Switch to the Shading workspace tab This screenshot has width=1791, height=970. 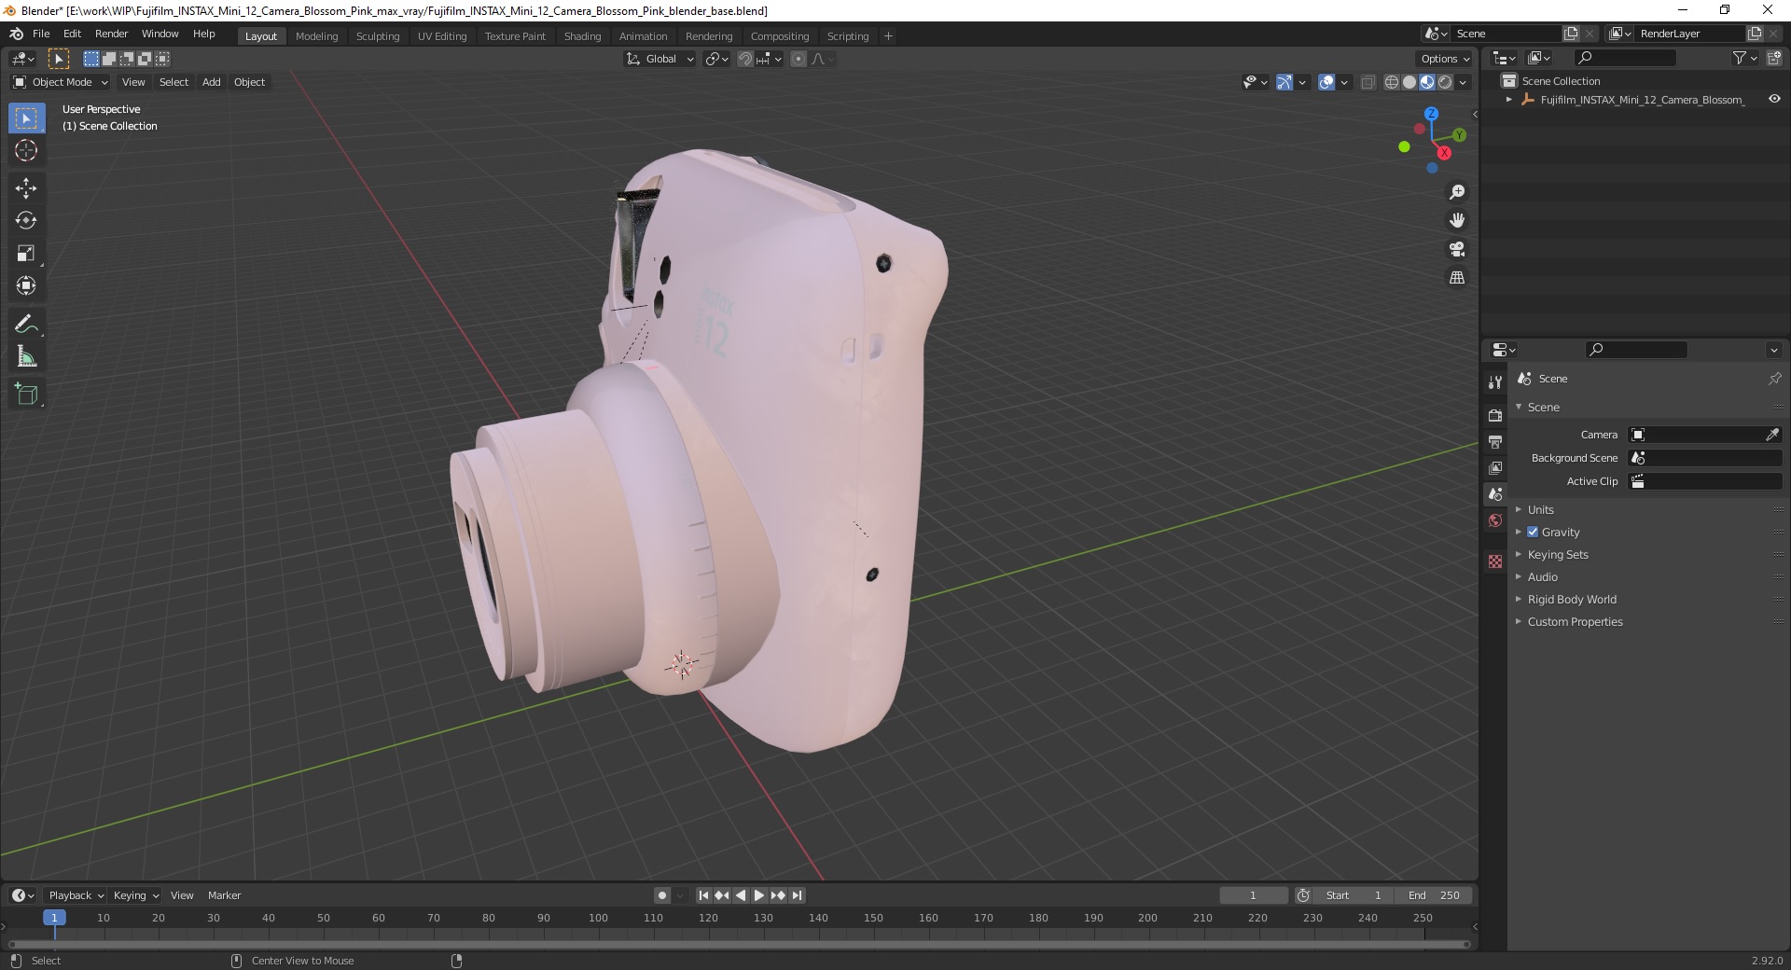point(582,35)
